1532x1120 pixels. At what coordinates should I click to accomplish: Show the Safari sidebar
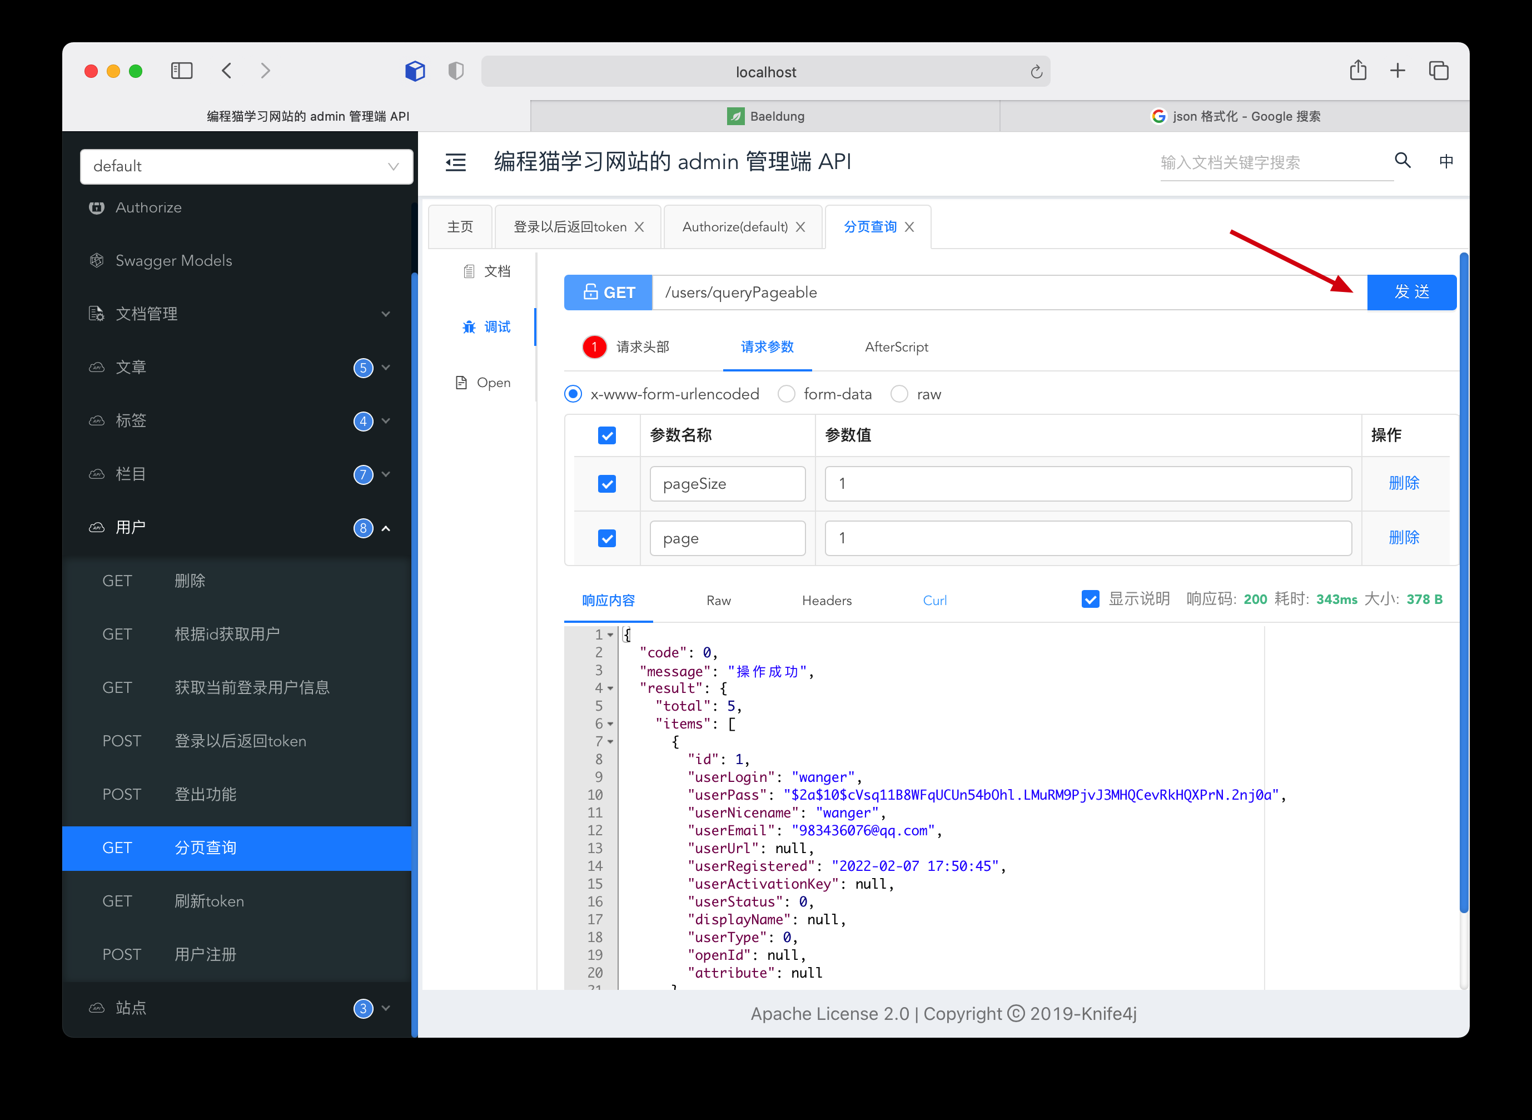(182, 71)
